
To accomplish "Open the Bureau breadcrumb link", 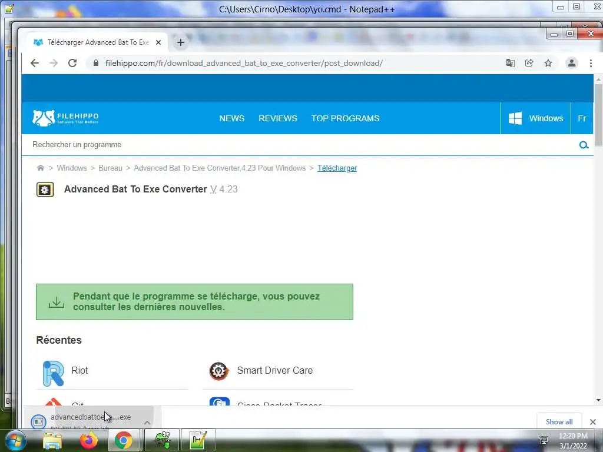I will coord(110,168).
